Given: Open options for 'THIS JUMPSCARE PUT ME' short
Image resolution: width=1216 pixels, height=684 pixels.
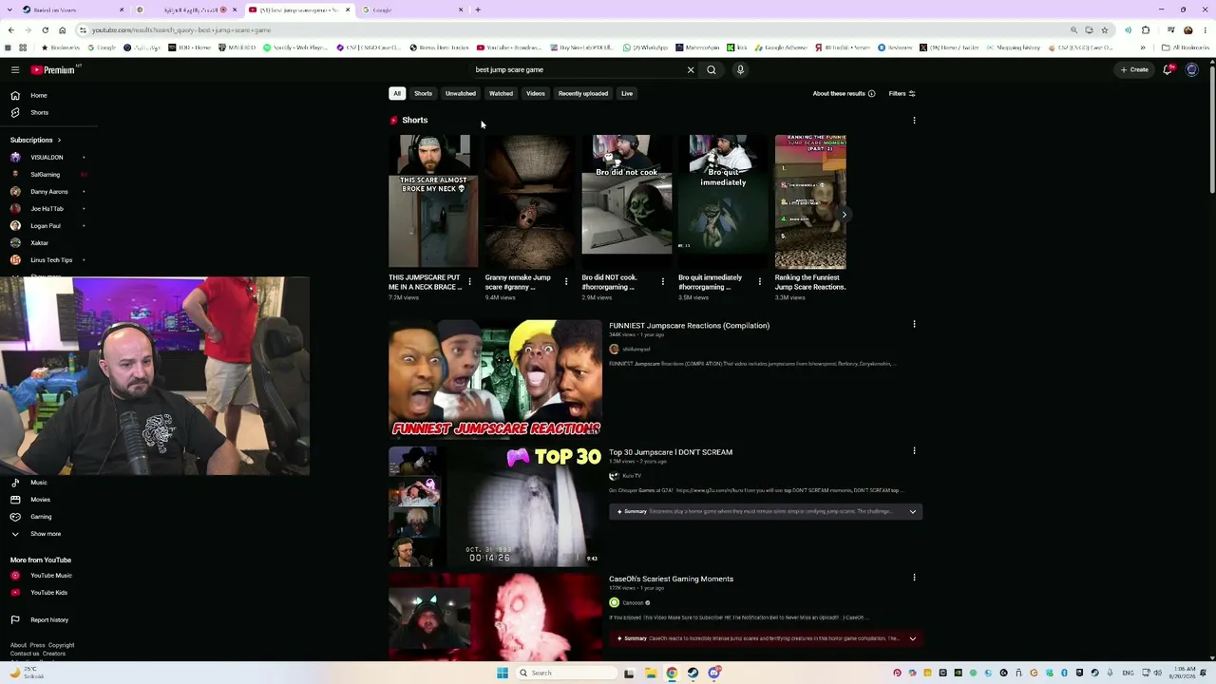Looking at the screenshot, I should (469, 282).
